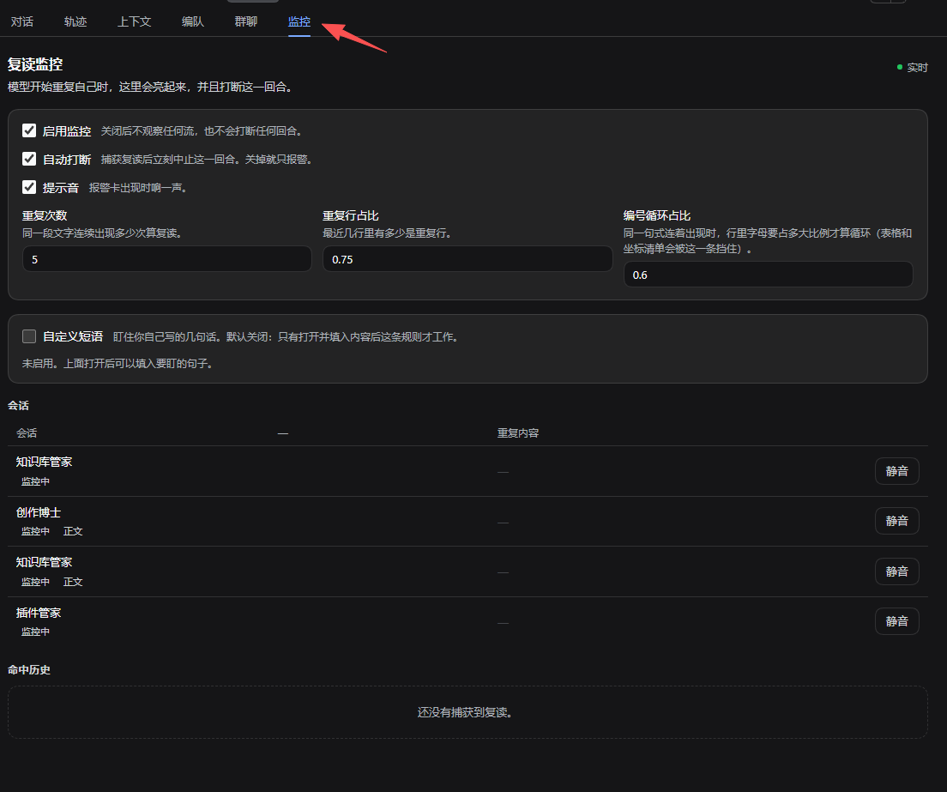Viewport: 947px width, 792px height.
Task: Click the 创作博士 session name
Action: [x=39, y=512]
